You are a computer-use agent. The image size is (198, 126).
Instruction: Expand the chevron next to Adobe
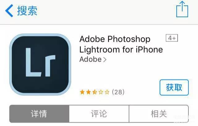[x=105, y=60]
